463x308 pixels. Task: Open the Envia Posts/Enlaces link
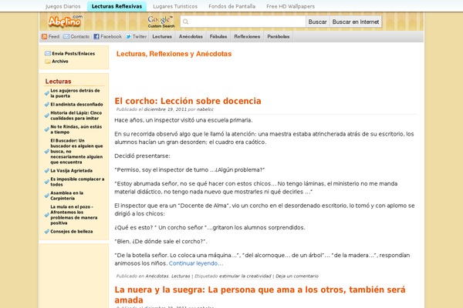pyautogui.click(x=73, y=53)
